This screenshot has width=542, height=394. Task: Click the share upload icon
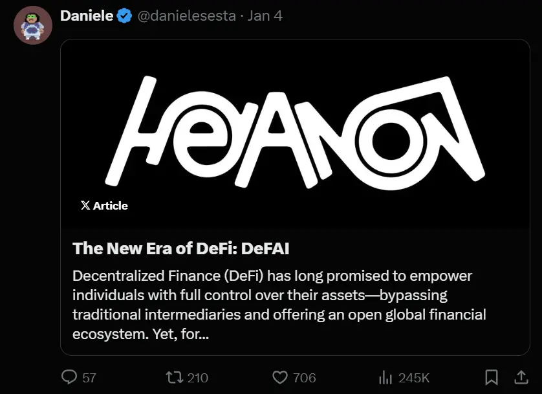point(520,377)
